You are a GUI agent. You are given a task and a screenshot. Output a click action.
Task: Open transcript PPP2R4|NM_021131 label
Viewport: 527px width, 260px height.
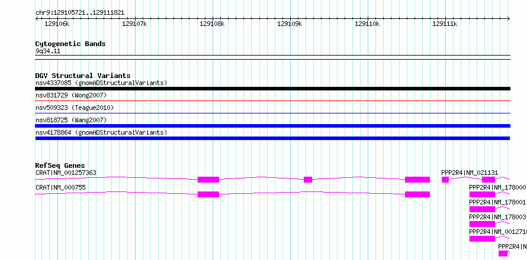tap(470, 173)
